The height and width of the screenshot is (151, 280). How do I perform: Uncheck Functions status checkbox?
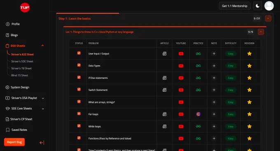tap(79, 138)
